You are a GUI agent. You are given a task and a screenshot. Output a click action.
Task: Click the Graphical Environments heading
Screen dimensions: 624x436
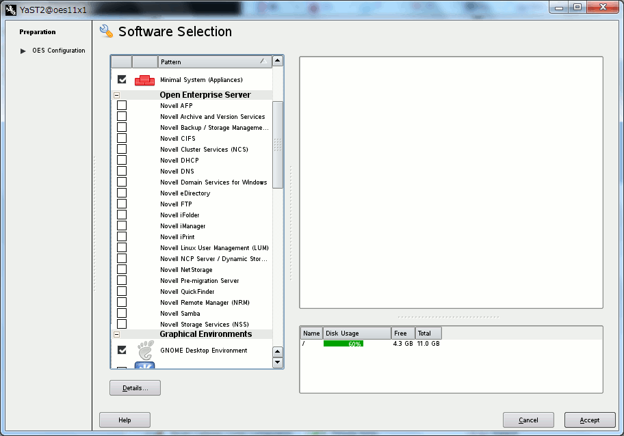click(x=206, y=334)
